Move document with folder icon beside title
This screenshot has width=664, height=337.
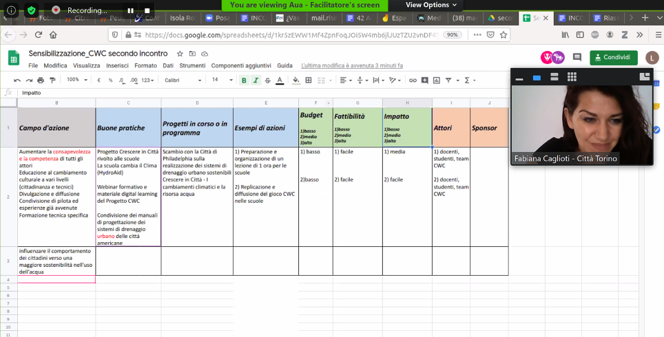pyautogui.click(x=192, y=54)
